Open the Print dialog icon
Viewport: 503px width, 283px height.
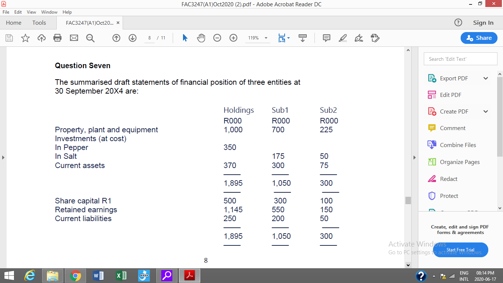tap(57, 38)
